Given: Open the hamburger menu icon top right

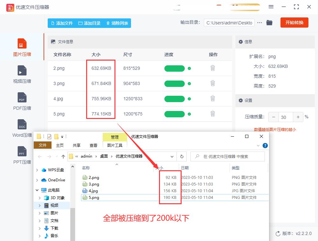Looking at the screenshot, I should coord(271,7).
